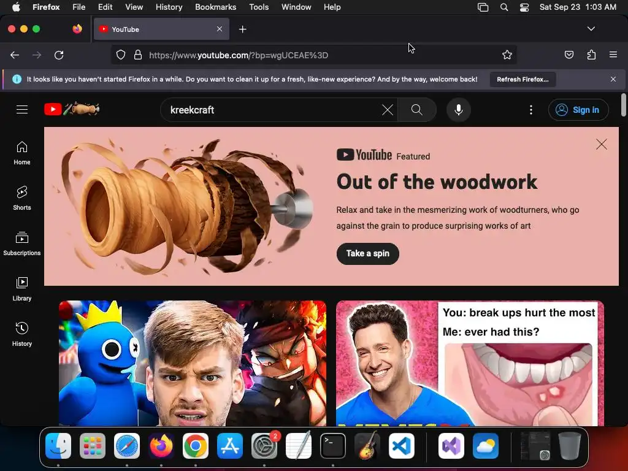Click the YouTube search magnifier button
628x471 pixels.
point(416,110)
